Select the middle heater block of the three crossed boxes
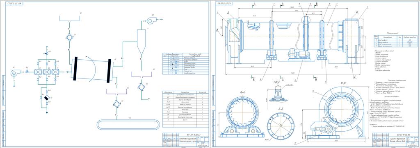Screen dimensions: 420x148 click(x=47, y=72)
